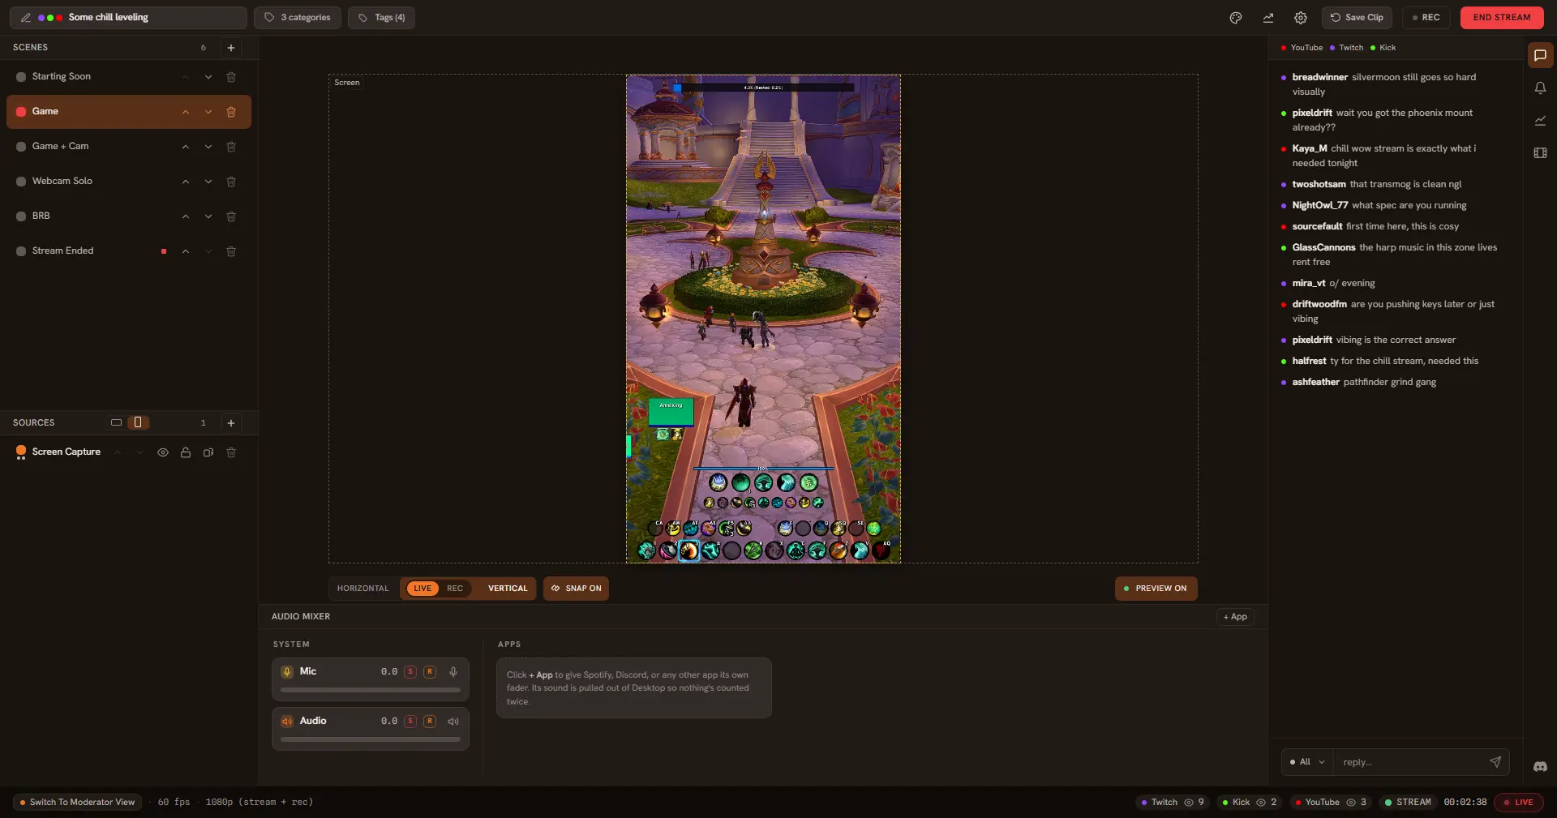Click the chat reply input field

coord(1411,762)
